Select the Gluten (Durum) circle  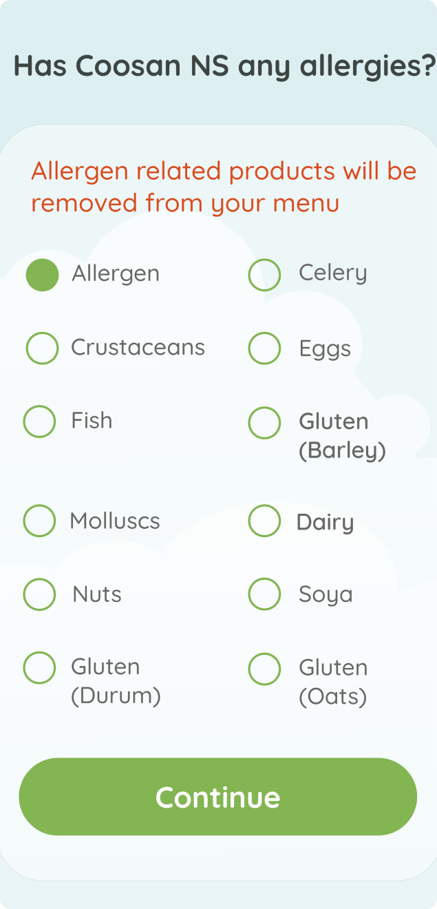(x=39, y=667)
